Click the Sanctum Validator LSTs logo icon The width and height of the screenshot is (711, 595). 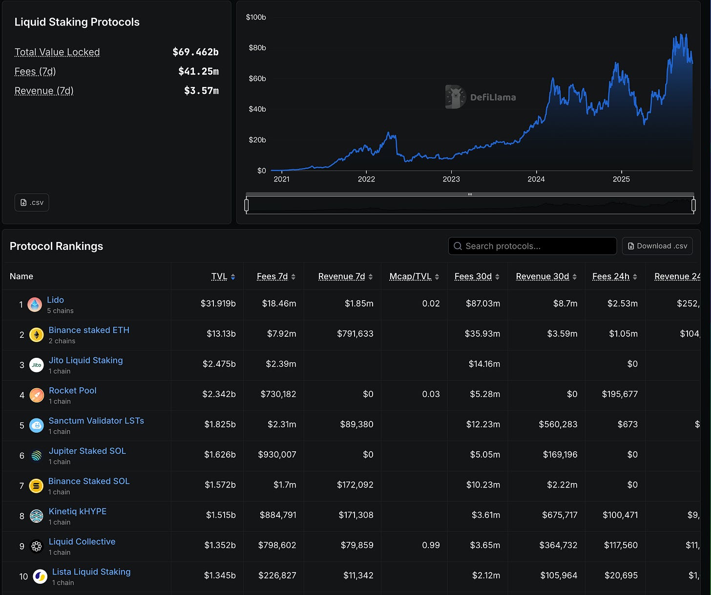tap(36, 425)
